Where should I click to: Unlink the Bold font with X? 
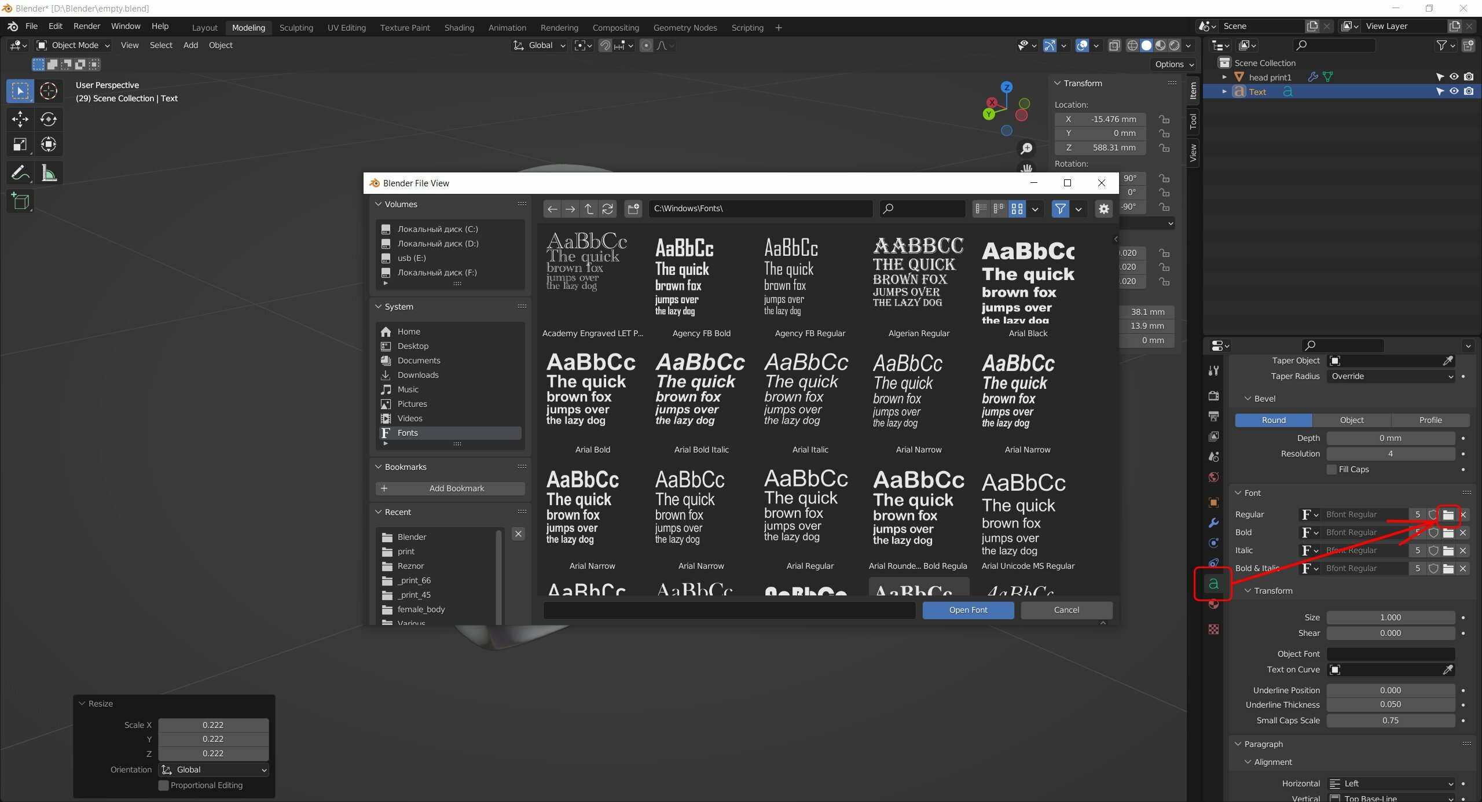1463,533
